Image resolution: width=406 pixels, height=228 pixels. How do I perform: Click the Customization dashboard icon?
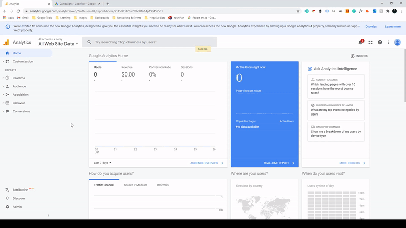[x=7, y=61]
